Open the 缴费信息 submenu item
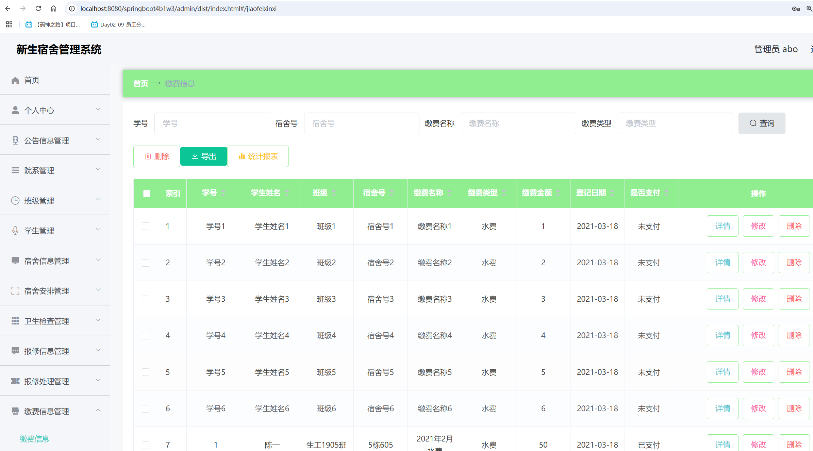The width and height of the screenshot is (813, 451). (x=34, y=439)
